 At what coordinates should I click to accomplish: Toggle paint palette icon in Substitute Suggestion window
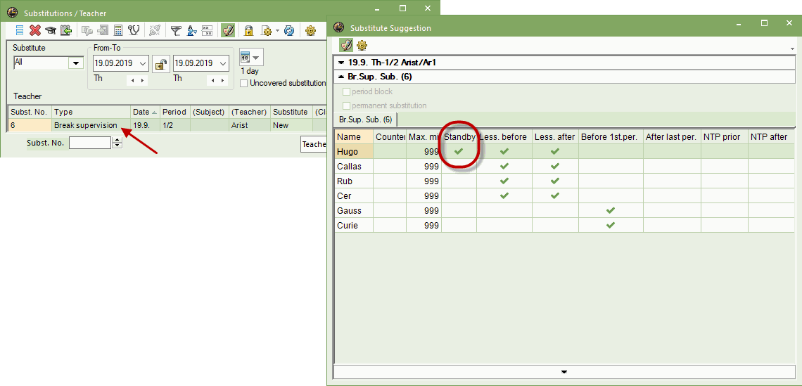click(x=346, y=45)
